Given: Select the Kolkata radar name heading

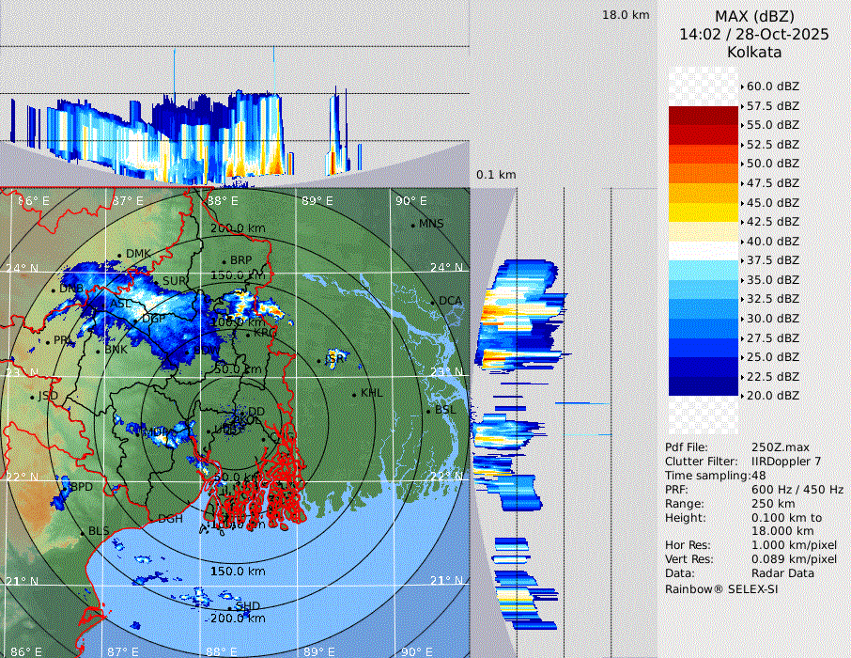Looking at the screenshot, I should [x=754, y=52].
